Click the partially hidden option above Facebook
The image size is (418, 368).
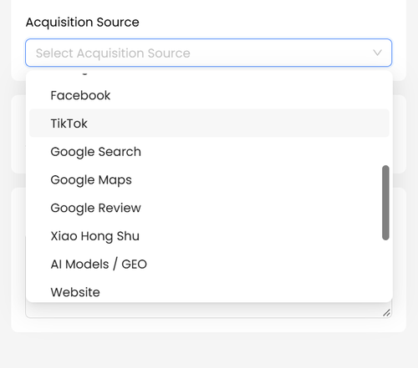tap(209, 74)
